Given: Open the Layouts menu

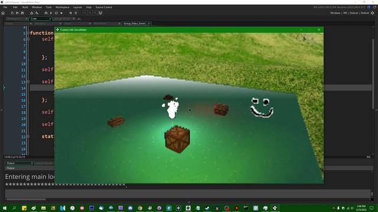Looking at the screenshot, I should (x=77, y=7).
